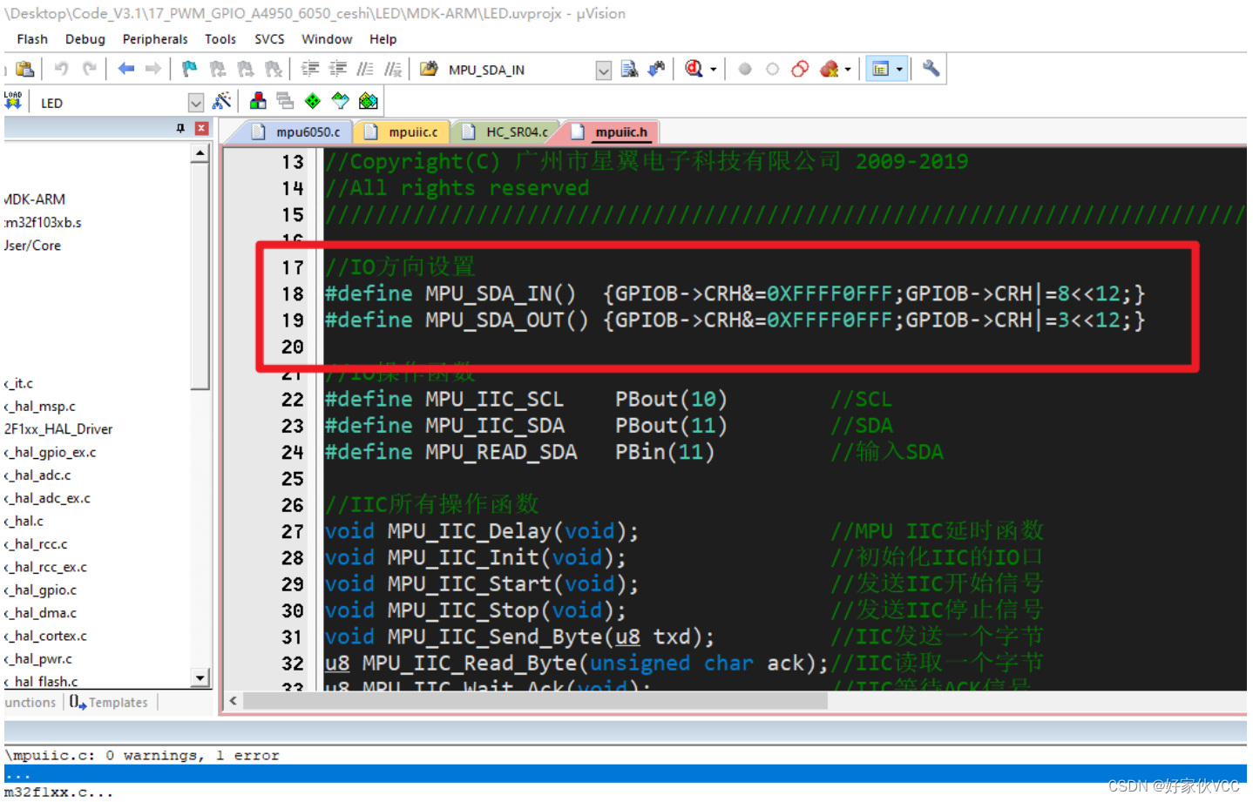The height and width of the screenshot is (802, 1253).
Task: Uncomment the selected lines
Action: pyautogui.click(x=394, y=69)
